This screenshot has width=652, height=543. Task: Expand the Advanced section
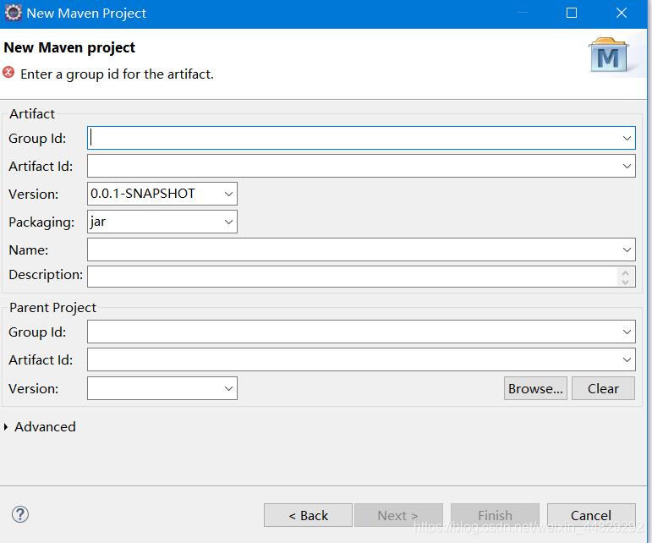[6, 427]
